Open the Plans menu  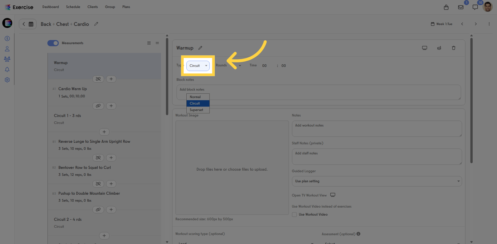point(126,7)
